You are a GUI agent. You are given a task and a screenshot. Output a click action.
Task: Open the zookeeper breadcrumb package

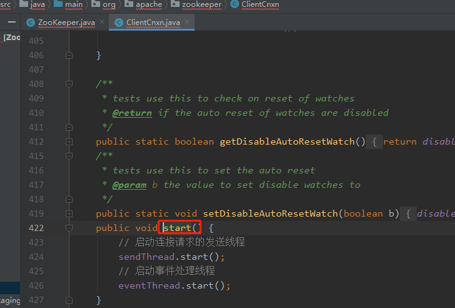[202, 4]
